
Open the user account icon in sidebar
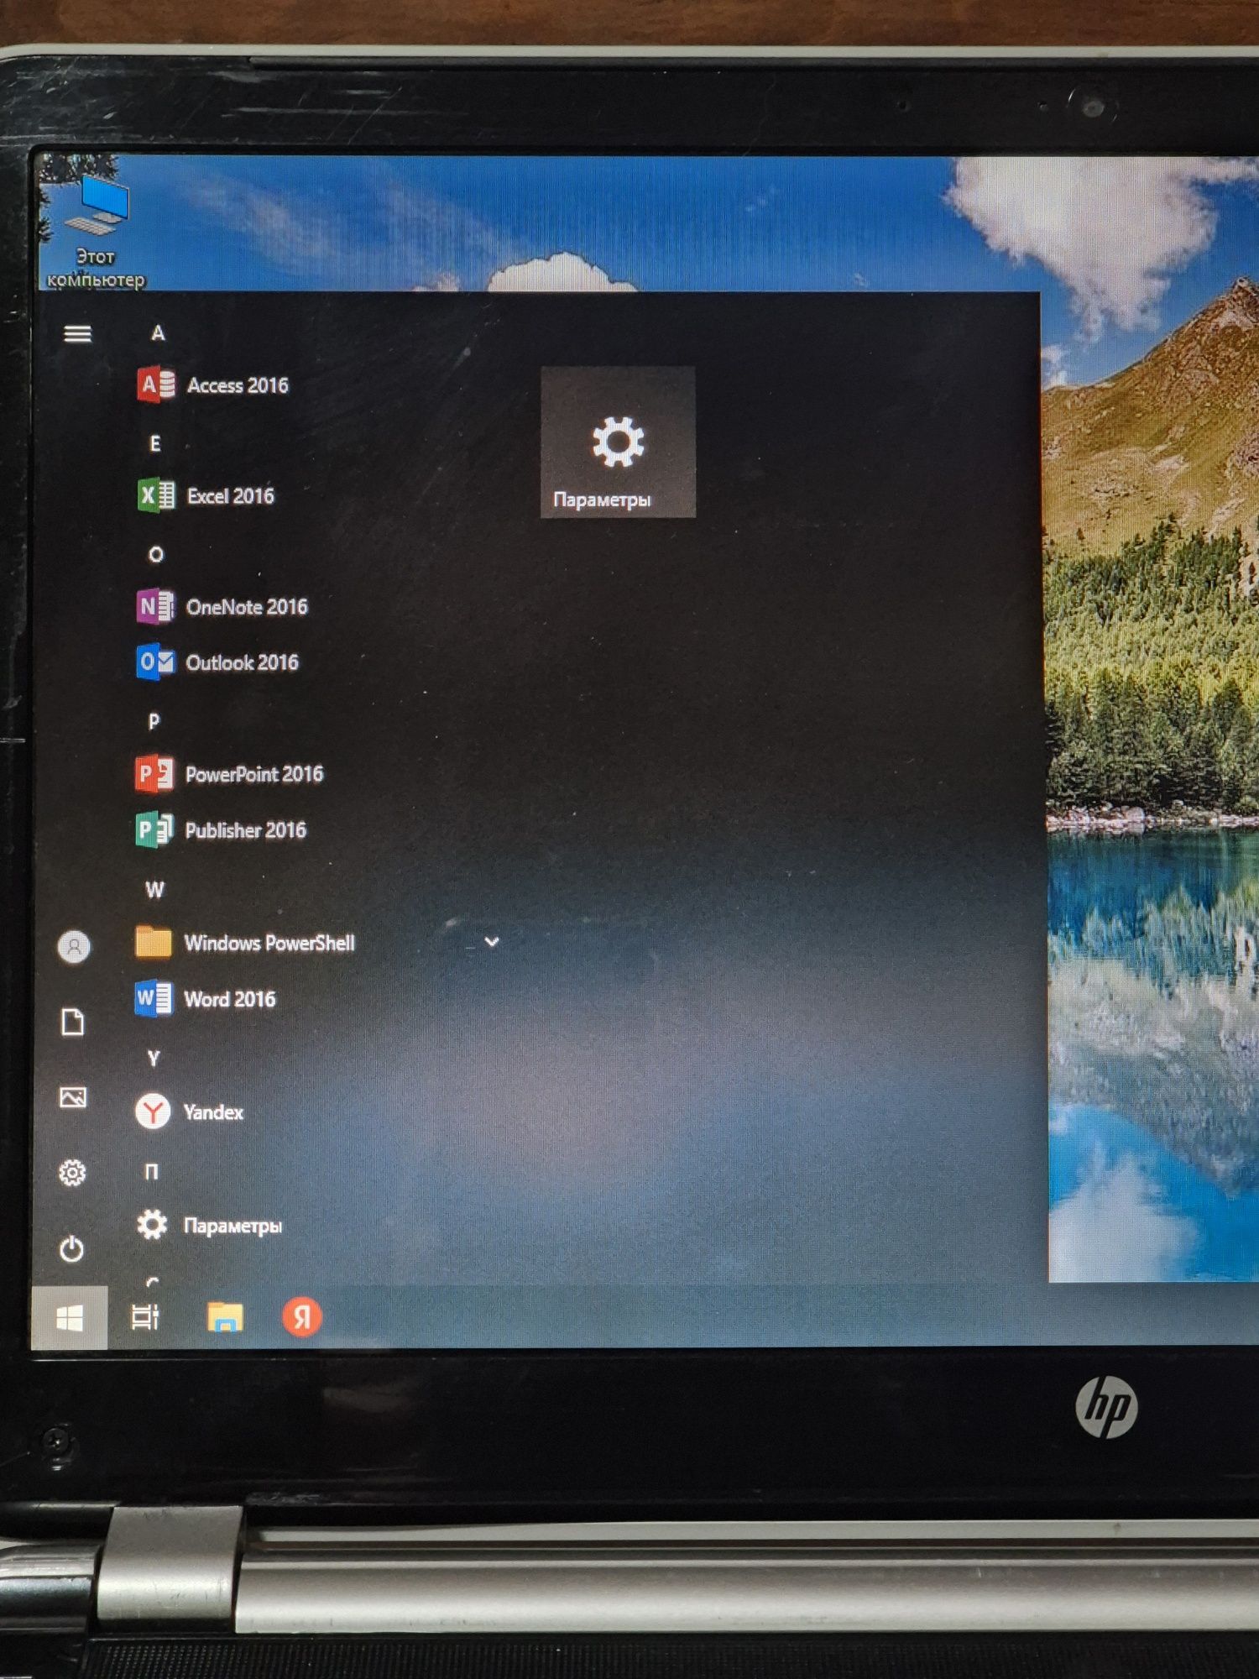[x=74, y=947]
